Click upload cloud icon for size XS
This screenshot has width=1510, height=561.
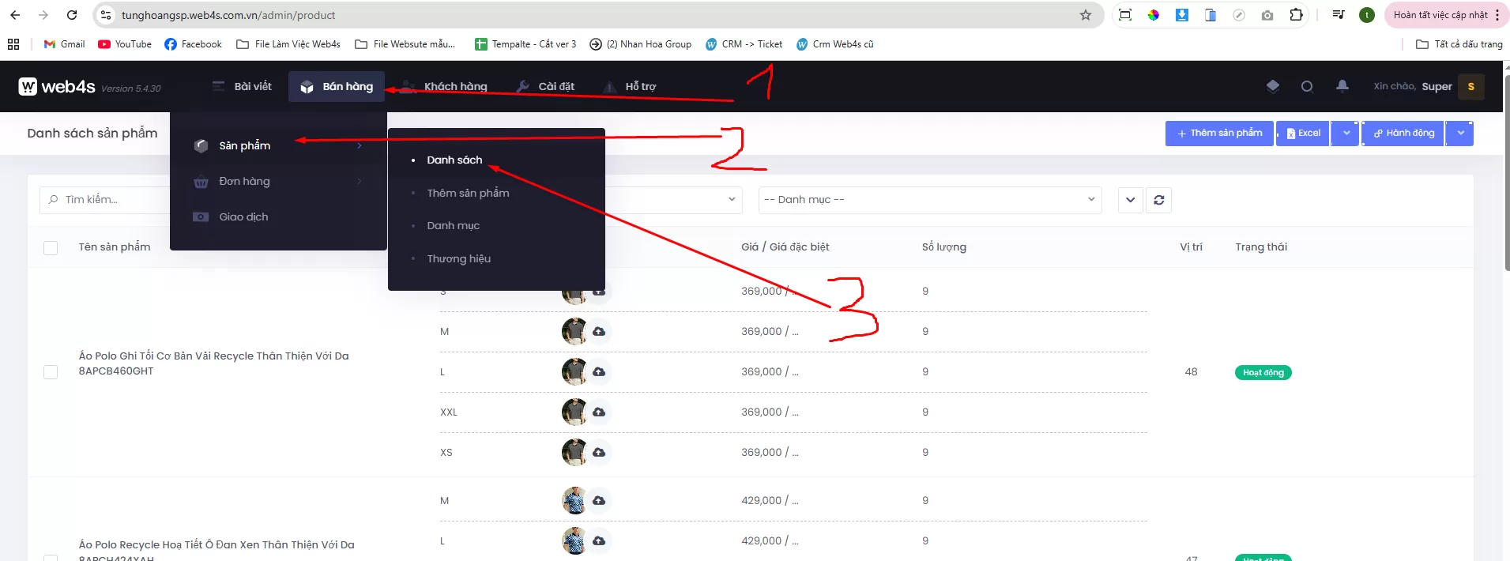(599, 452)
